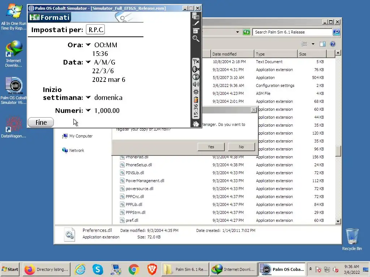Screen dimensions: 370x277
Task: Switch to Internet Download Manager taskbar item
Action: point(234,269)
